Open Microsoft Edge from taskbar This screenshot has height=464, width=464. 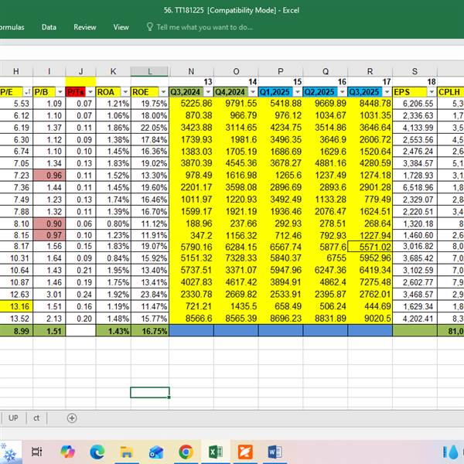(x=97, y=452)
